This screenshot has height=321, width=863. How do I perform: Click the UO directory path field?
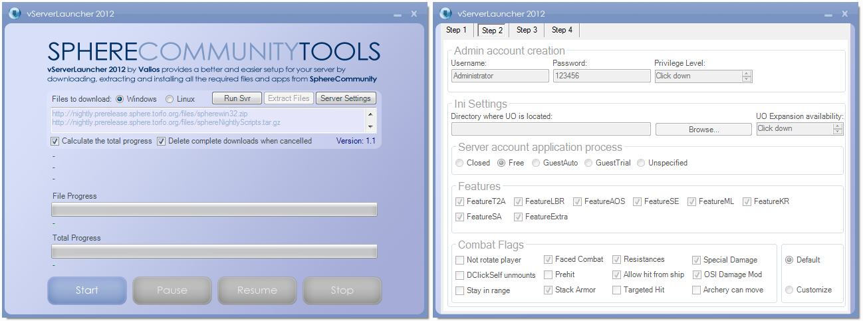pos(551,130)
